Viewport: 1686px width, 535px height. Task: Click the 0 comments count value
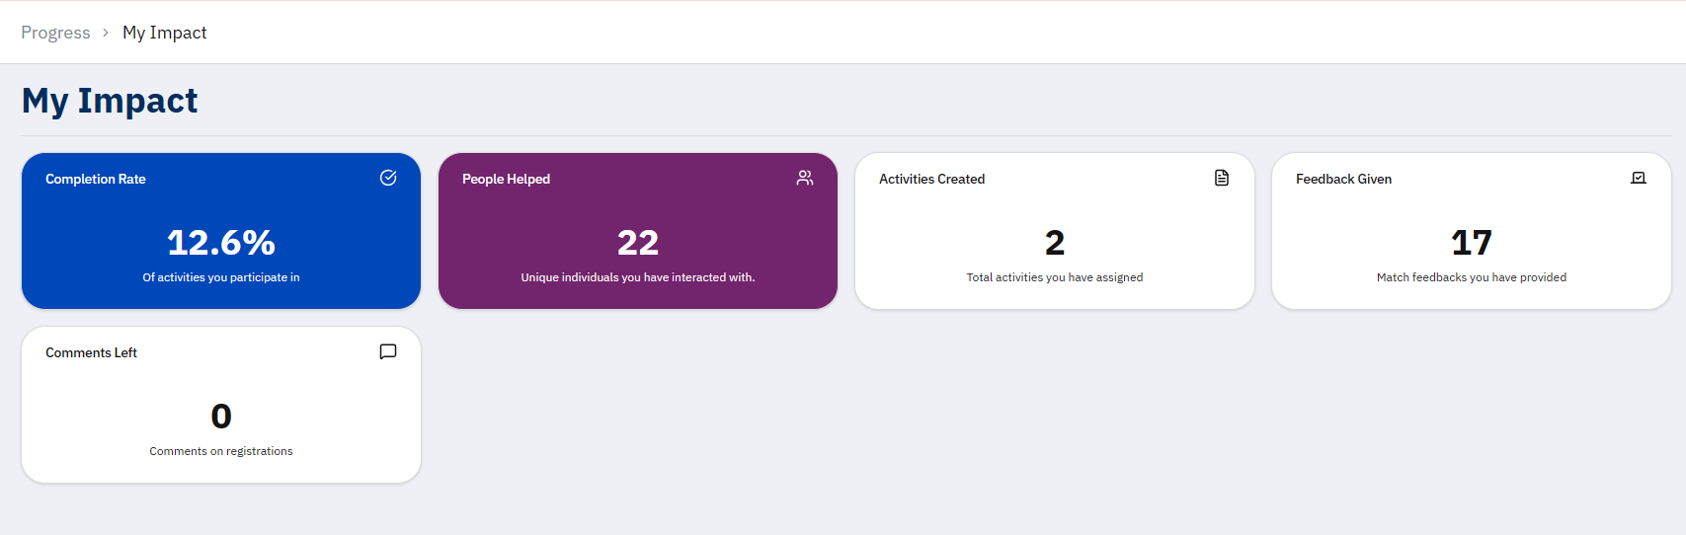[221, 416]
